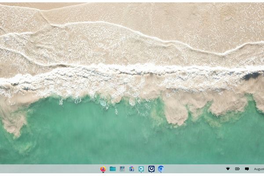Launch the text editor pencil icon

pos(122,169)
